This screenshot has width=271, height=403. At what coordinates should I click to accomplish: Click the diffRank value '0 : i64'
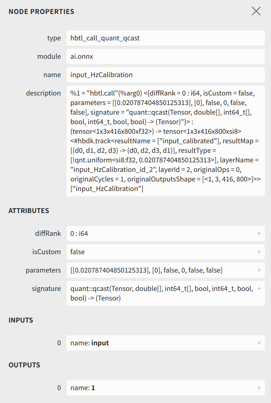tap(80, 234)
